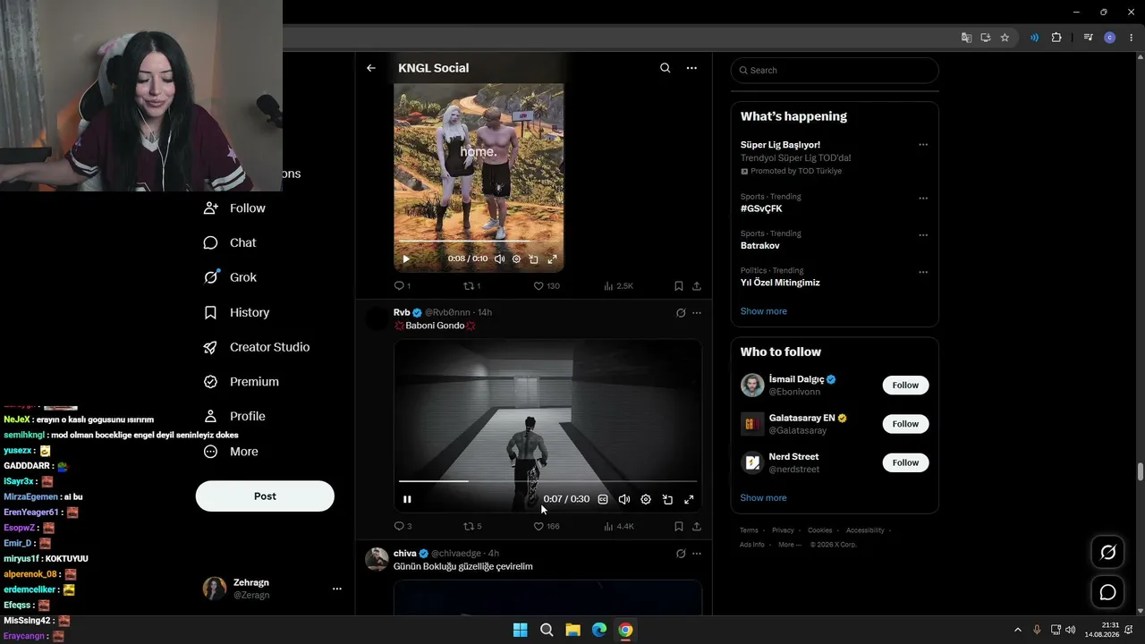Screen dimensions: 1145x644
Task: Pause the Baboni Gondo video
Action: coord(407,499)
